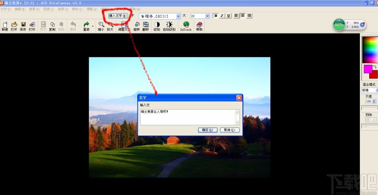The height and width of the screenshot is (195, 378).
Task: Open 调整大小 resize tool
Action: pyautogui.click(x=124, y=26)
